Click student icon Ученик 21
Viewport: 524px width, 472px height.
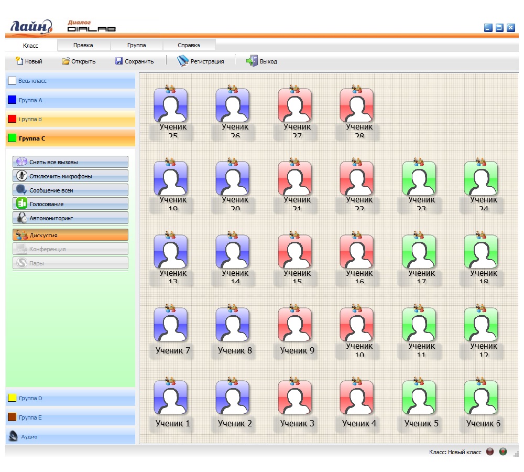click(x=294, y=178)
